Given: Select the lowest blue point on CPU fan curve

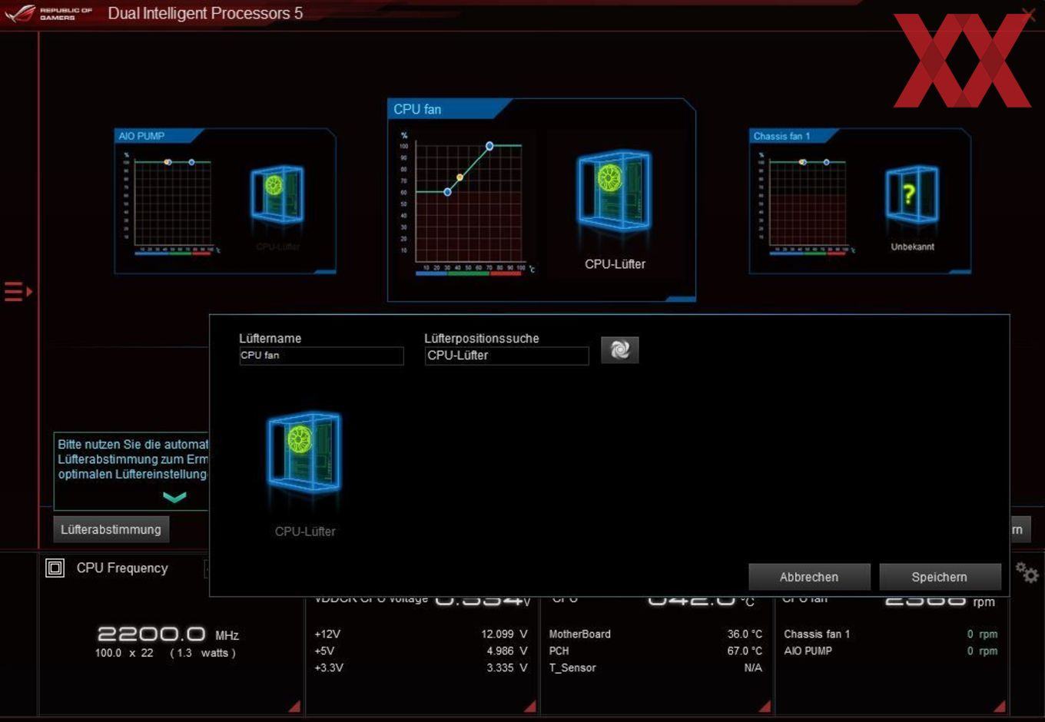Looking at the screenshot, I should point(447,192).
